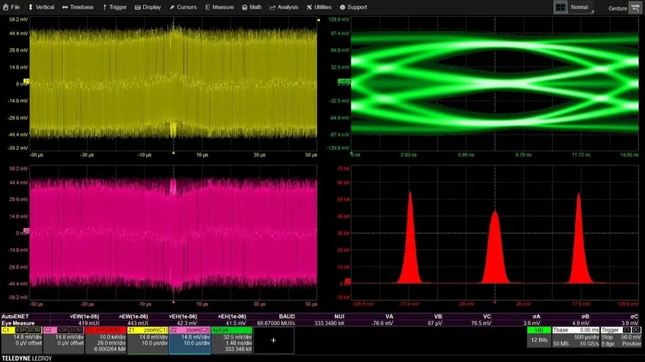Open the Analysis menu

click(x=284, y=7)
